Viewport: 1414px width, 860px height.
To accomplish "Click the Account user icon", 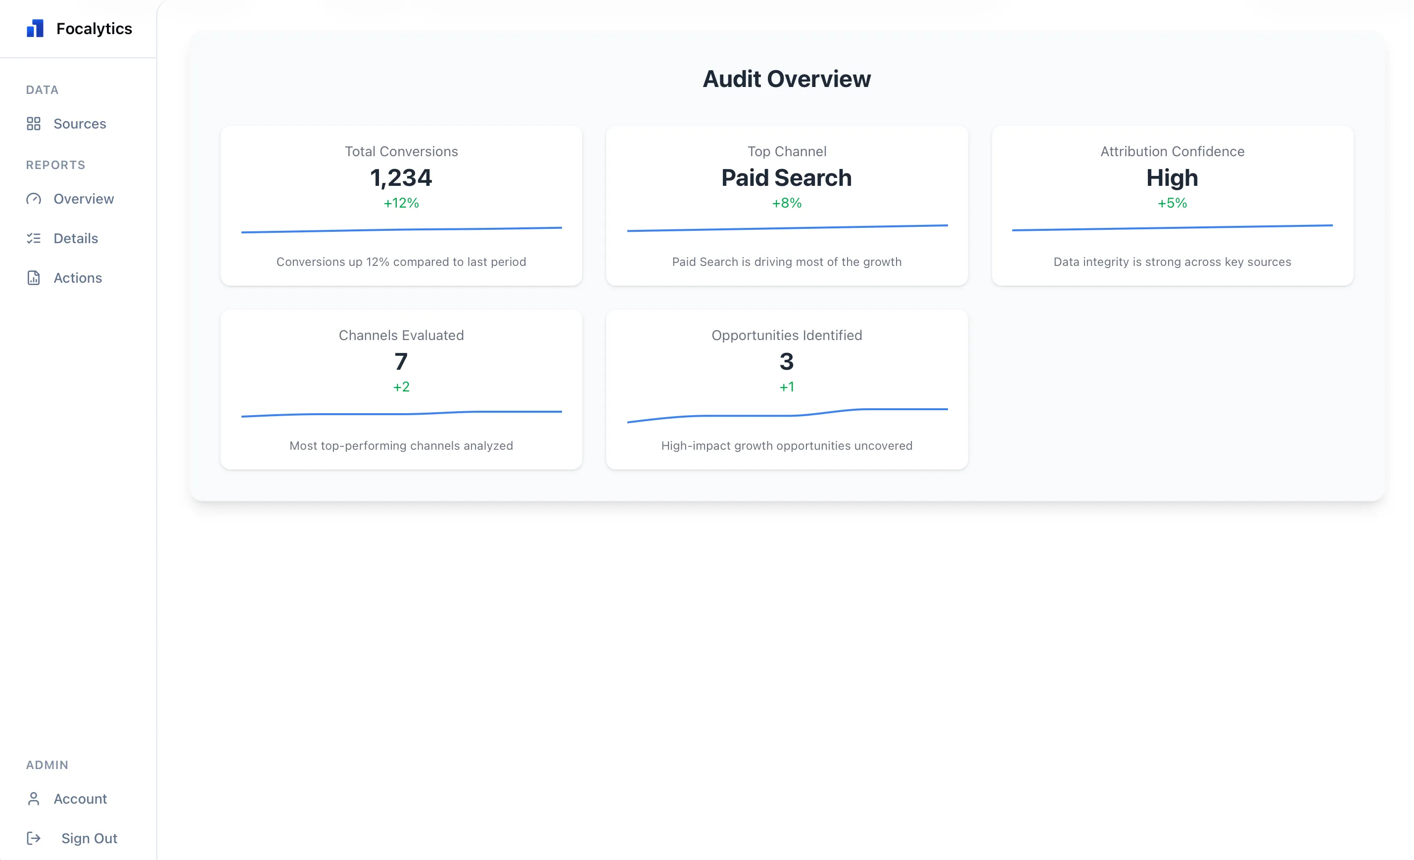I will [35, 799].
